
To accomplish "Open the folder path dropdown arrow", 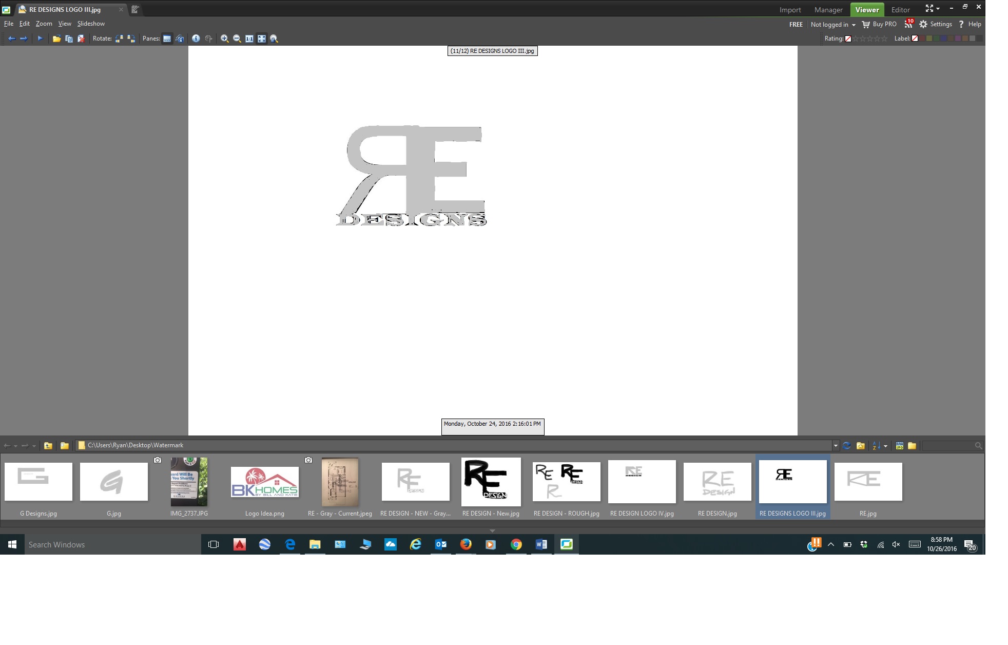I will coord(836,446).
